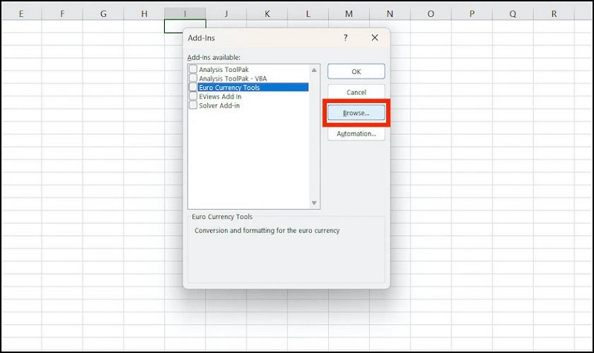Check the Analysis ToolPak - VBA box
The image size is (594, 353).
click(193, 78)
